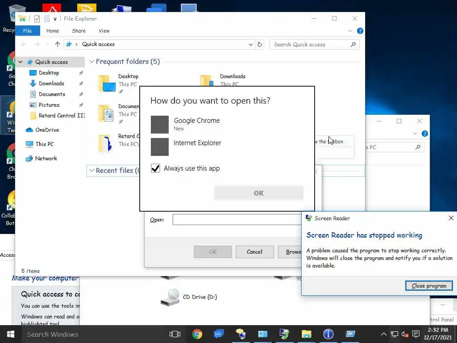Click the Search Quick access field

315,45
